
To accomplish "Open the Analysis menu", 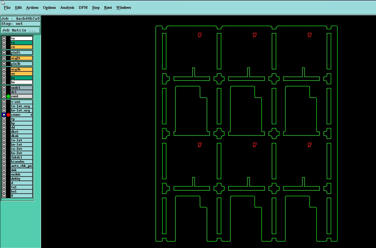I will tap(67, 7).
